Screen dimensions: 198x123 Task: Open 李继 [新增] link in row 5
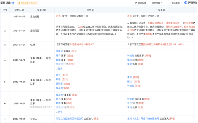[x=130, y=77]
